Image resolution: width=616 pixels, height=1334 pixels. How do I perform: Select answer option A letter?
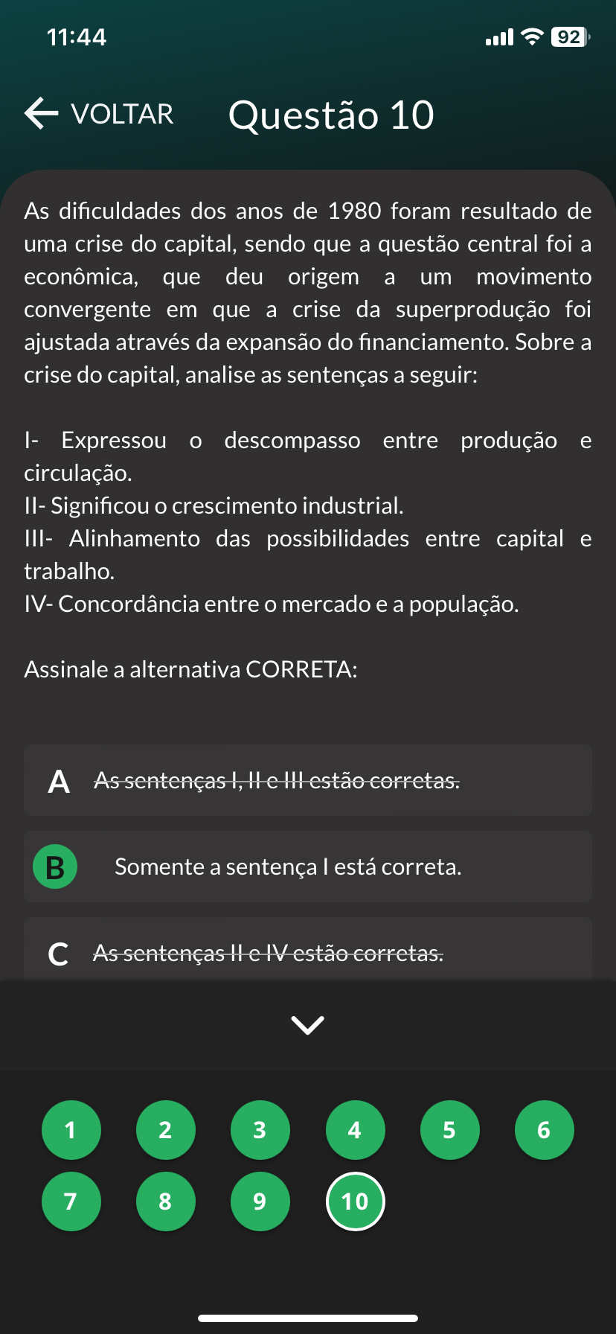(59, 782)
